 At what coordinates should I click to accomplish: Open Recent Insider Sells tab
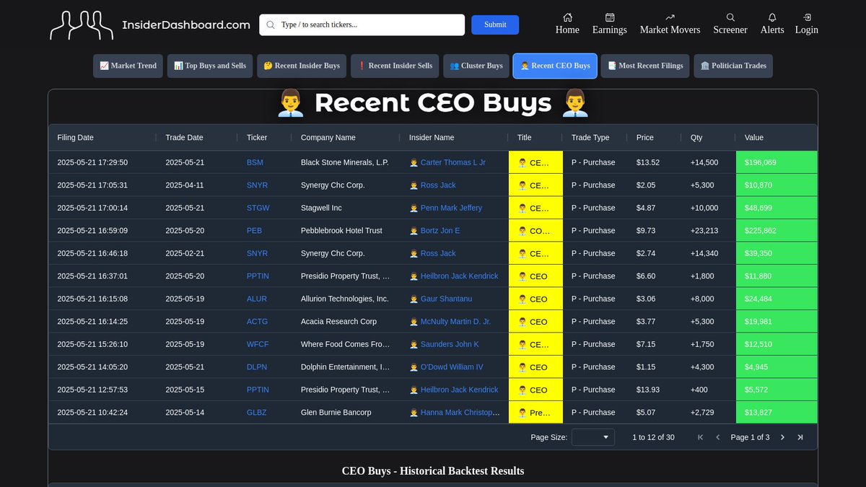pos(395,66)
